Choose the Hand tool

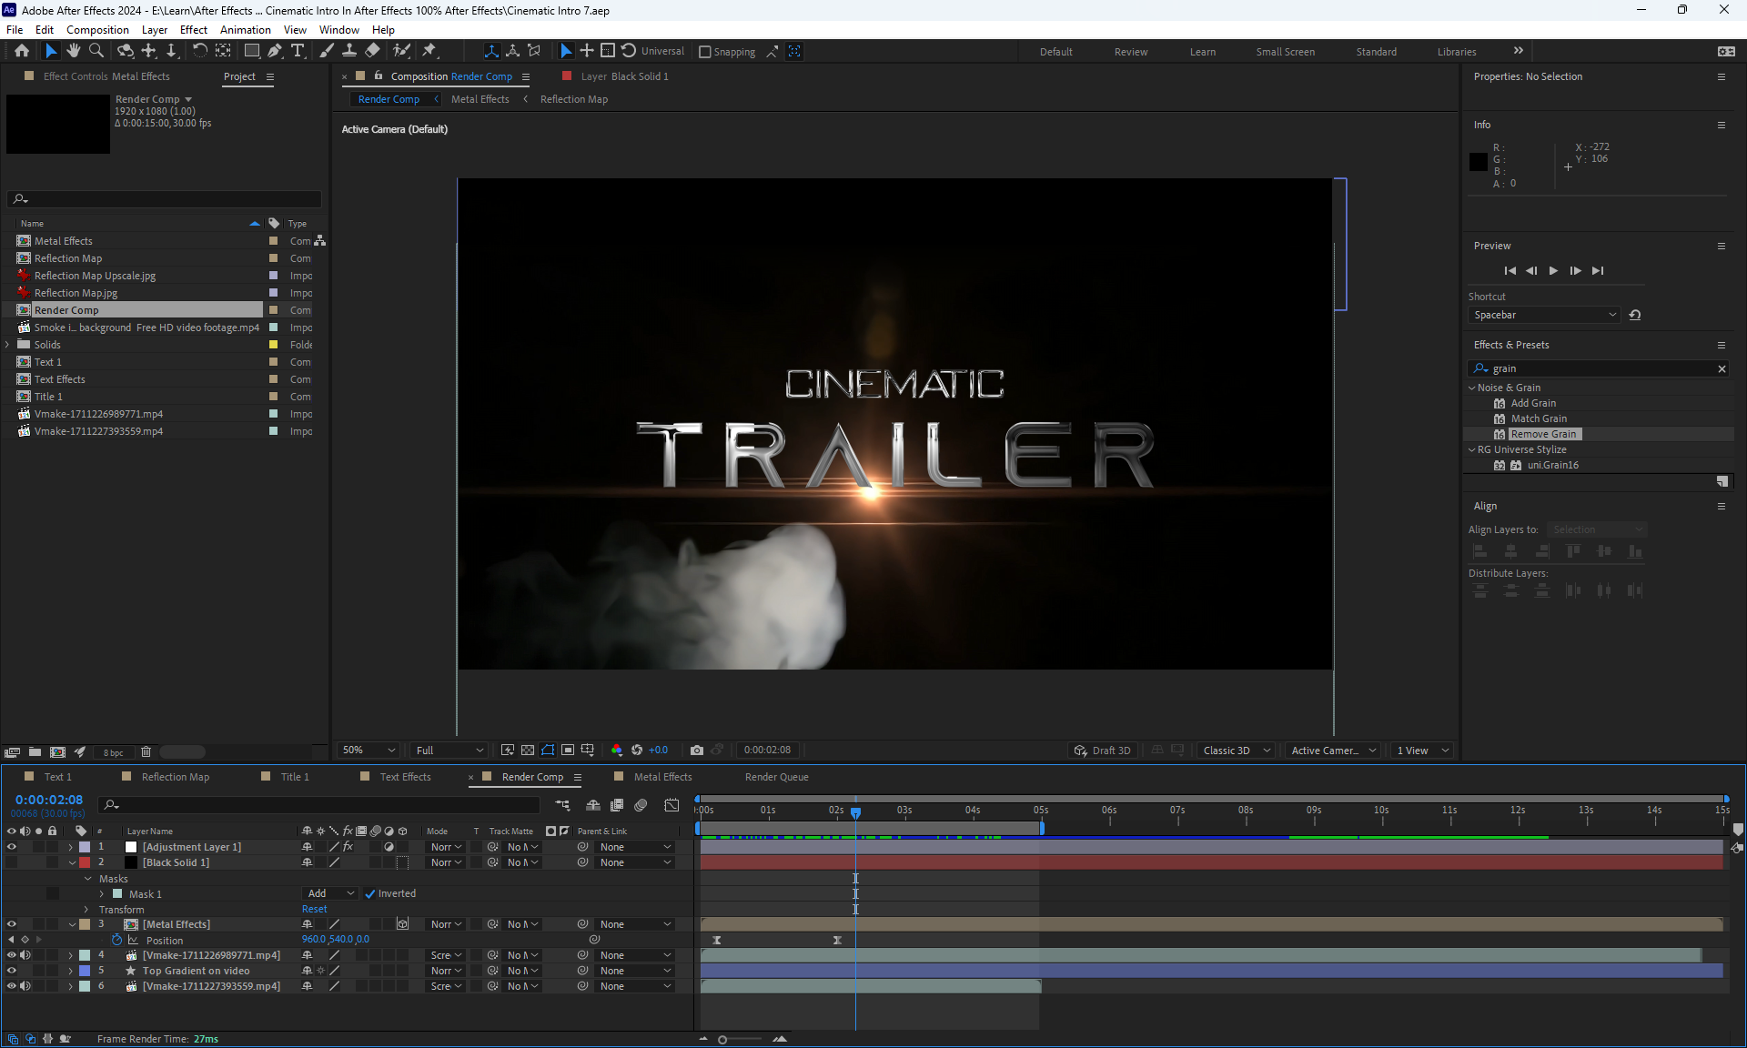tap(74, 51)
